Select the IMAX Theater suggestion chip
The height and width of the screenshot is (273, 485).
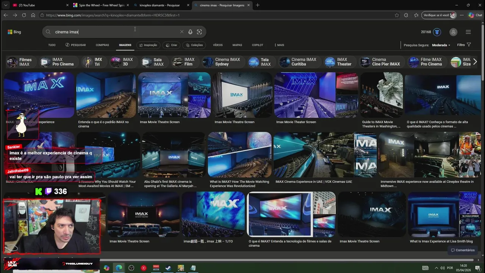(339, 62)
